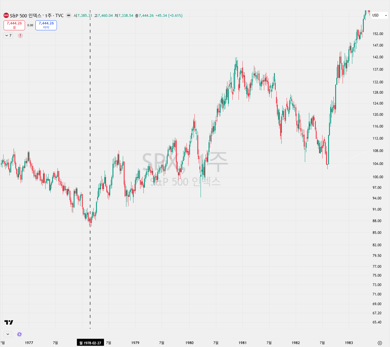
Task: Click the gray market status icon
Action: [69, 15]
